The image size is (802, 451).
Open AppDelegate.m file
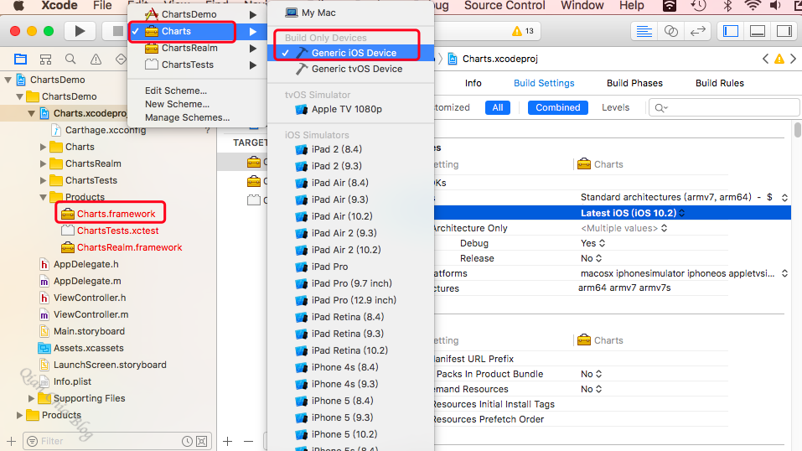[87, 281]
